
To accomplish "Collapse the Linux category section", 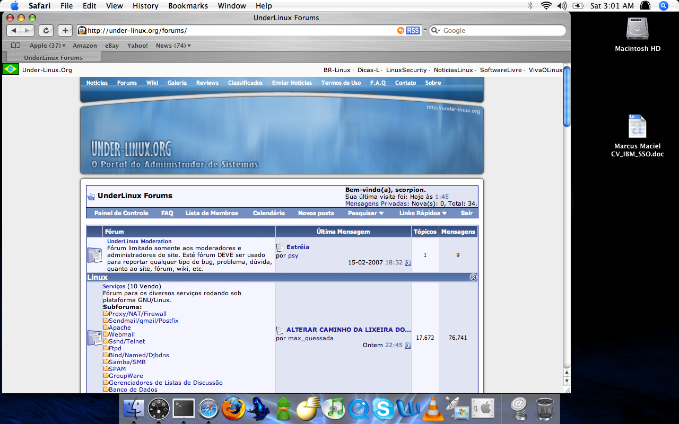I will [x=473, y=277].
